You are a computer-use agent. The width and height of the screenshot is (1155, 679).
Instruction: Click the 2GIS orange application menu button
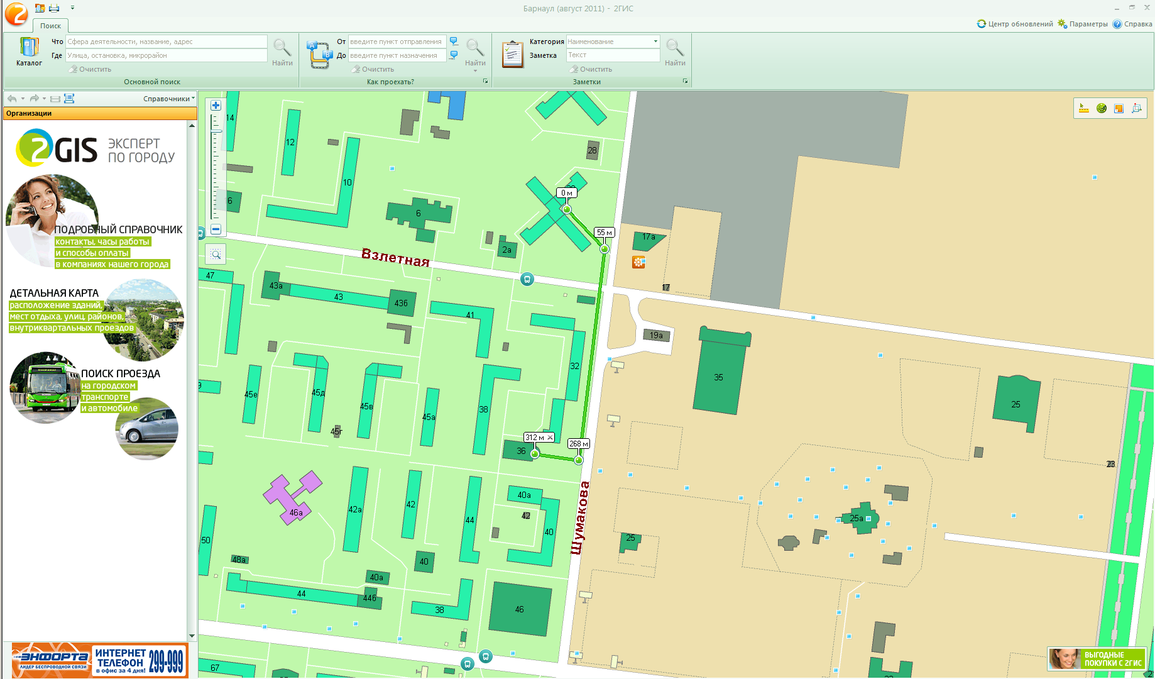16,14
